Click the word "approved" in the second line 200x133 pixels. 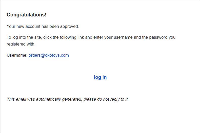tap(70, 26)
